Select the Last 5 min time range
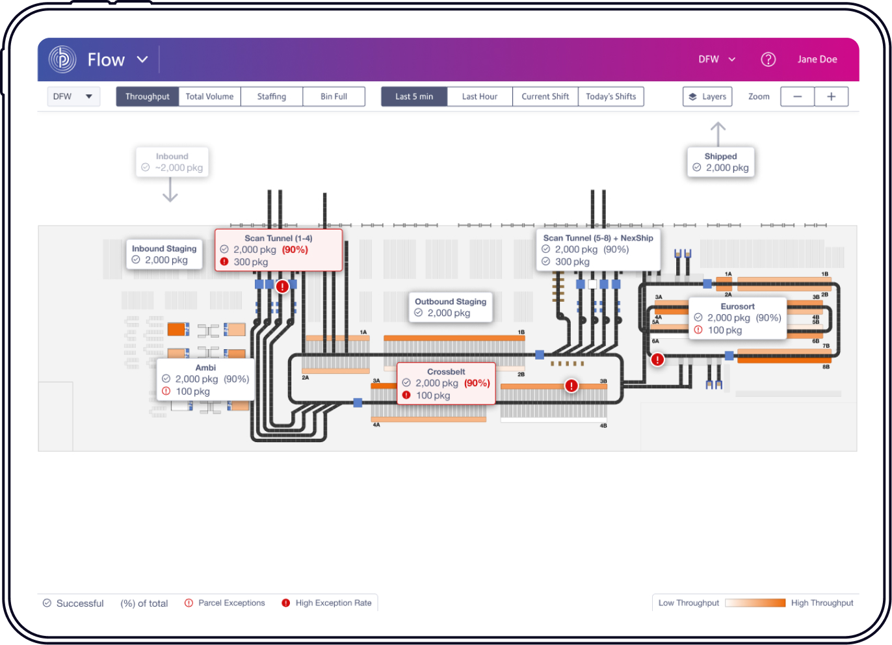Viewport: 892px width, 645px height. (x=413, y=97)
